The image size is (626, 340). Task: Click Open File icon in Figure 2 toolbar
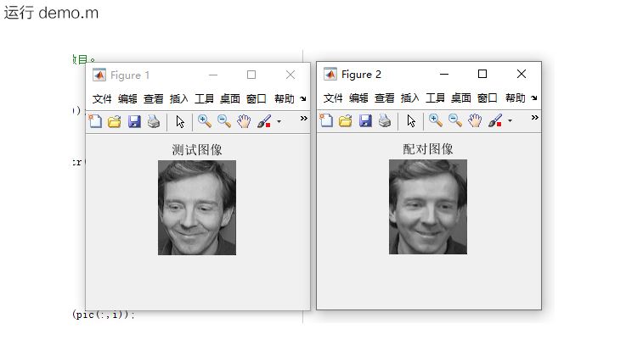346,120
